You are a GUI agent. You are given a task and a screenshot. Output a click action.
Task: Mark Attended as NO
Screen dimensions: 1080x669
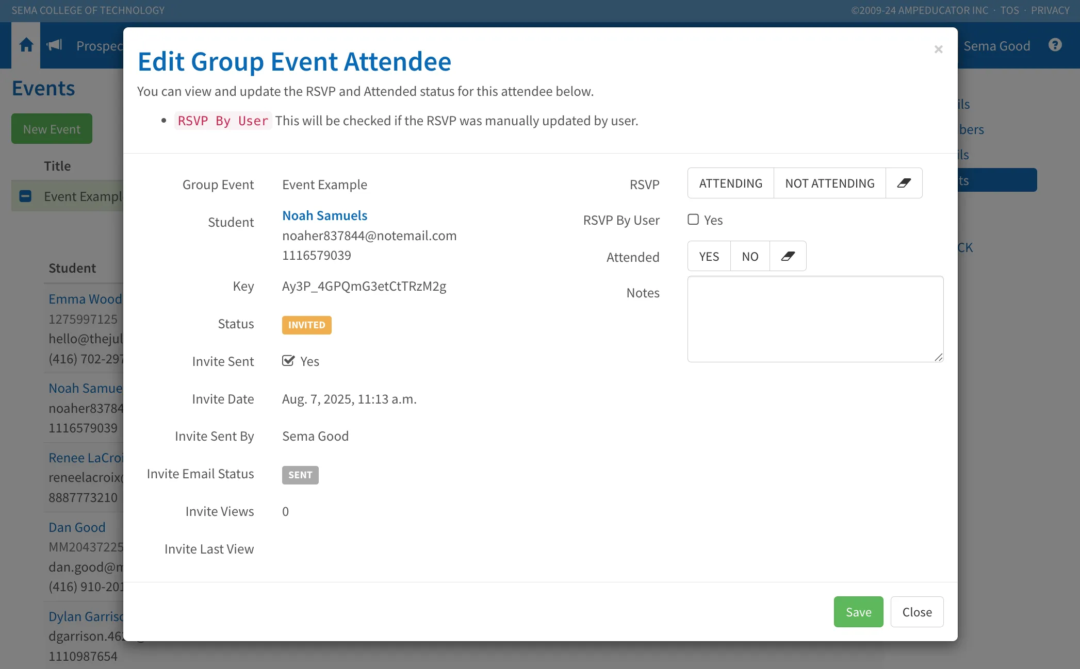[750, 256]
